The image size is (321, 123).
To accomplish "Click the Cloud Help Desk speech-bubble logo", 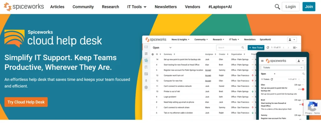I will tap(14, 38).
